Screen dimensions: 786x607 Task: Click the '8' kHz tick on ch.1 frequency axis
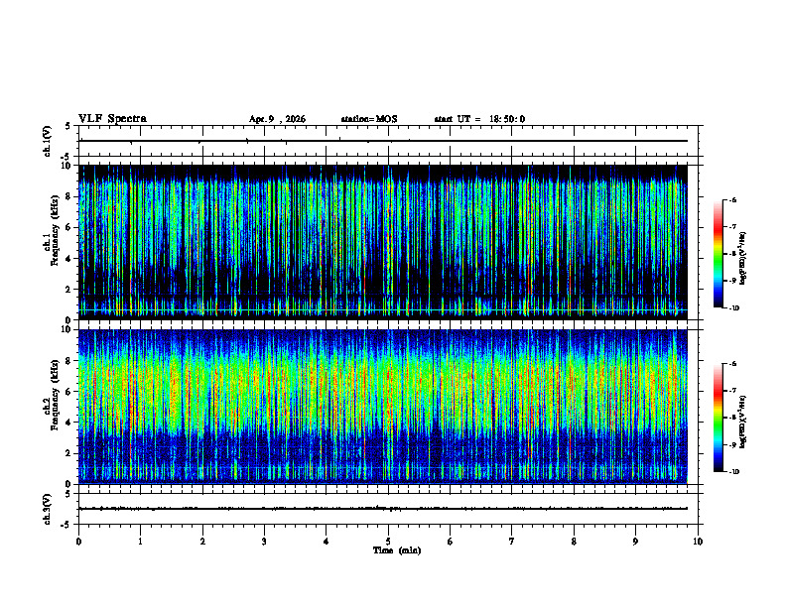coord(69,196)
